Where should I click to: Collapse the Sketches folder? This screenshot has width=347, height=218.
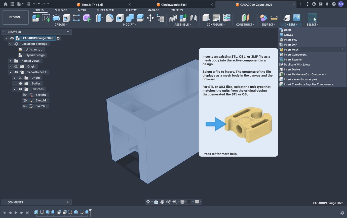(15, 89)
